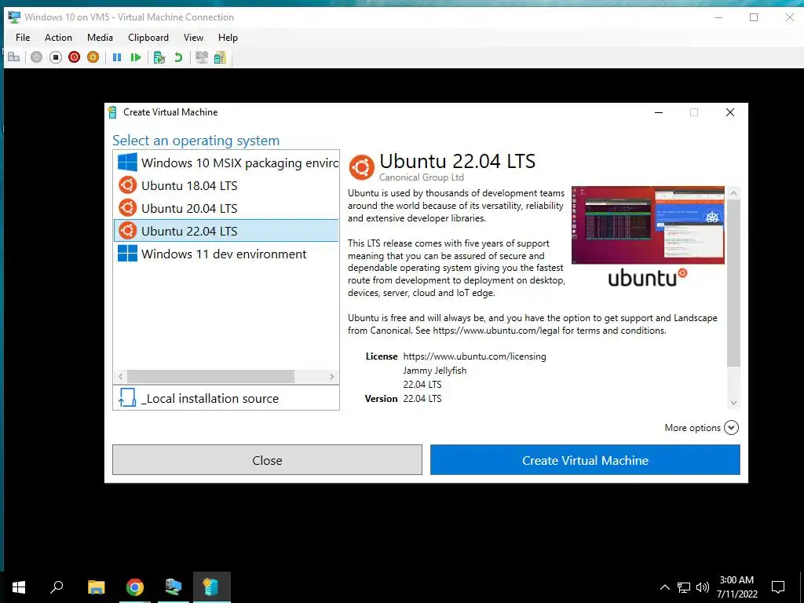Image resolution: width=804 pixels, height=603 pixels.
Task: Click the Close button in dialog
Action: (267, 460)
